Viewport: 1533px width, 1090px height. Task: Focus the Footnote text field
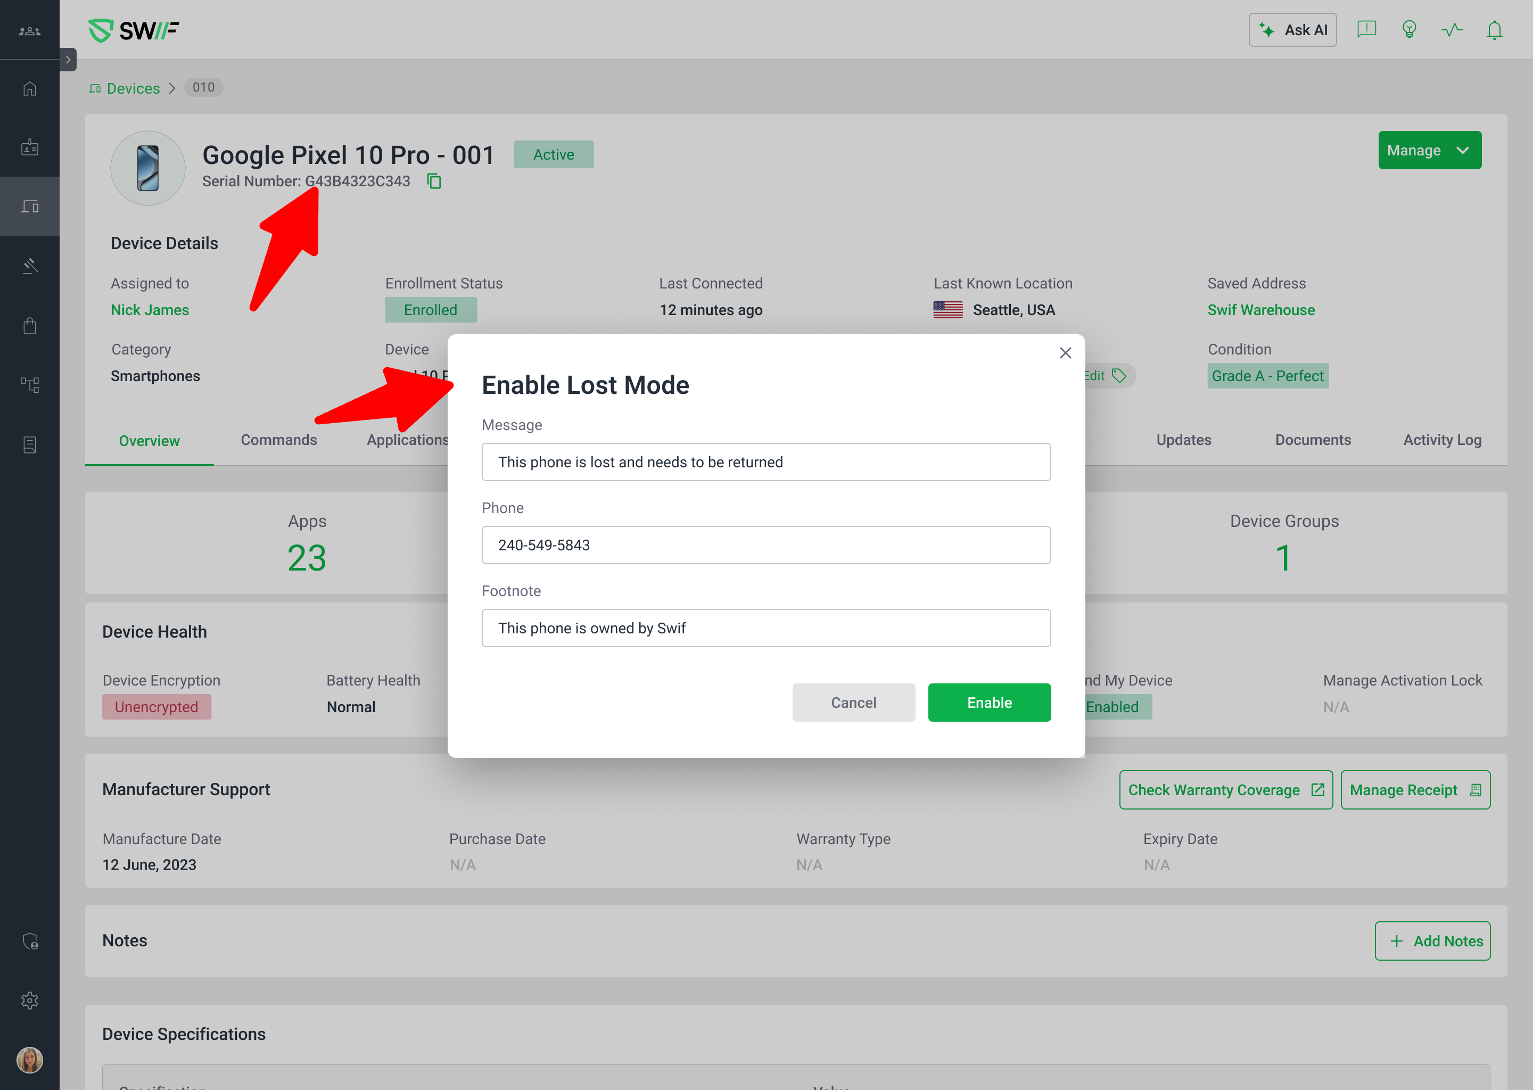[x=766, y=628]
